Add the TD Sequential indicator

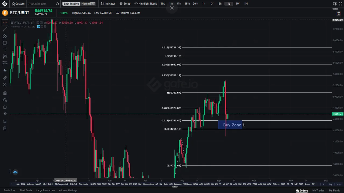(62, 184)
